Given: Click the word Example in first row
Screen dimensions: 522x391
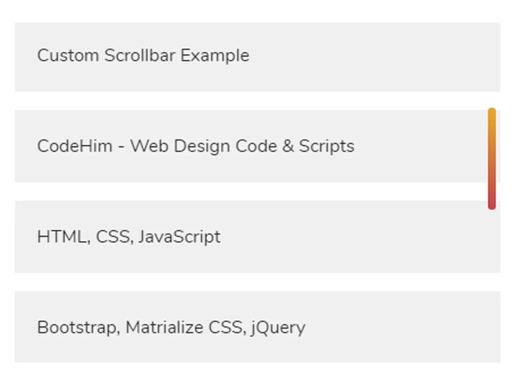Looking at the screenshot, I should [x=215, y=55].
